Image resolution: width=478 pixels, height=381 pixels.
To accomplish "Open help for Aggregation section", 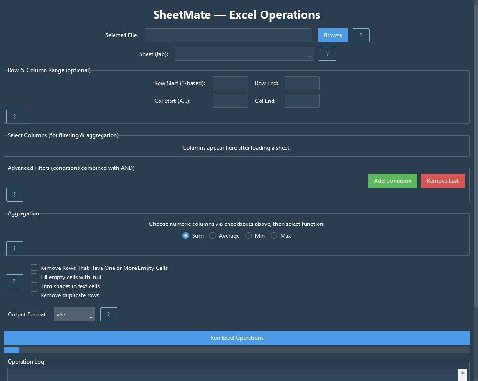I will click(14, 248).
